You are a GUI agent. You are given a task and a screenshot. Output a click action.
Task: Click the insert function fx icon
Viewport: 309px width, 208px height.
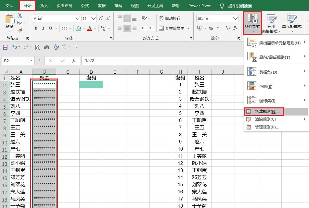click(x=74, y=61)
